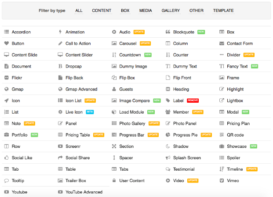Select the YouTube Advanced shortcode

tap(84, 192)
